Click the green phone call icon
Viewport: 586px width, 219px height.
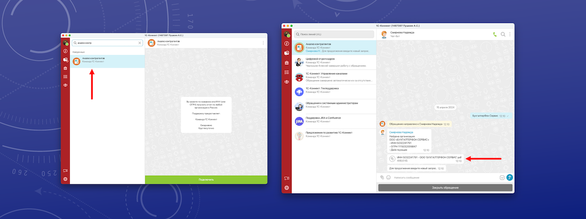pyautogui.click(x=495, y=35)
